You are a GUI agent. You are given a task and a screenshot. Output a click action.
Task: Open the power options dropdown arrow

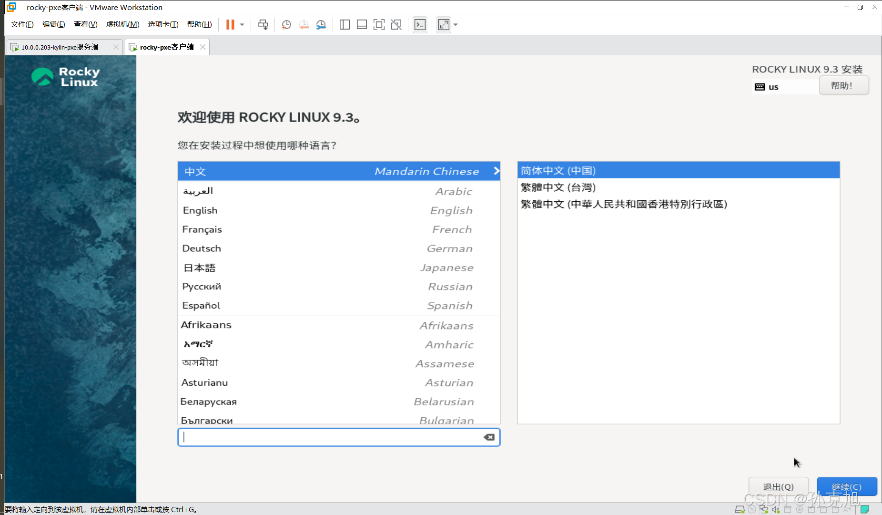242,25
